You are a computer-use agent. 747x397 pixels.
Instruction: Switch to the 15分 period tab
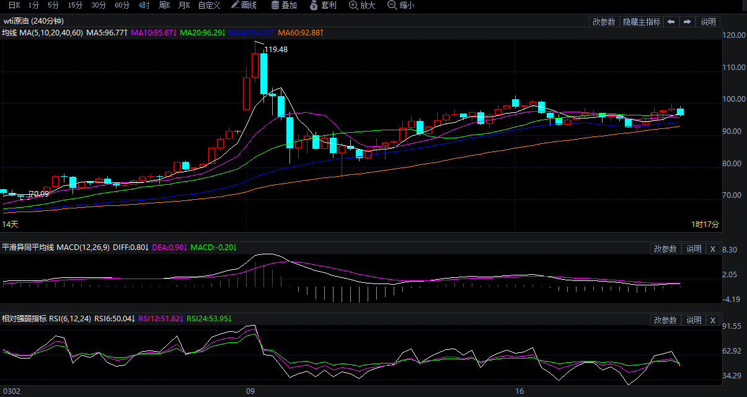[x=75, y=5]
